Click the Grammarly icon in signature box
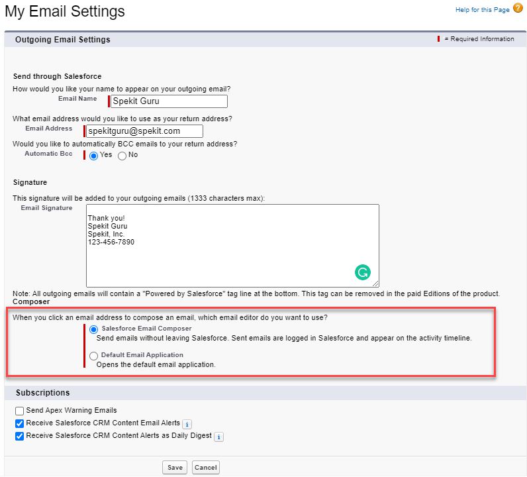 [362, 272]
